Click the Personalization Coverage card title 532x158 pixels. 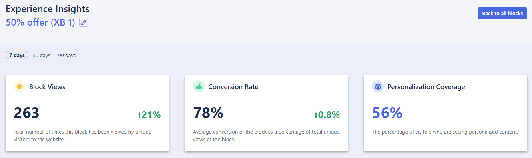[426, 87]
